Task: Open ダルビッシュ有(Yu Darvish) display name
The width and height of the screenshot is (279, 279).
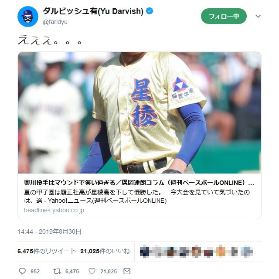Action: (x=93, y=11)
